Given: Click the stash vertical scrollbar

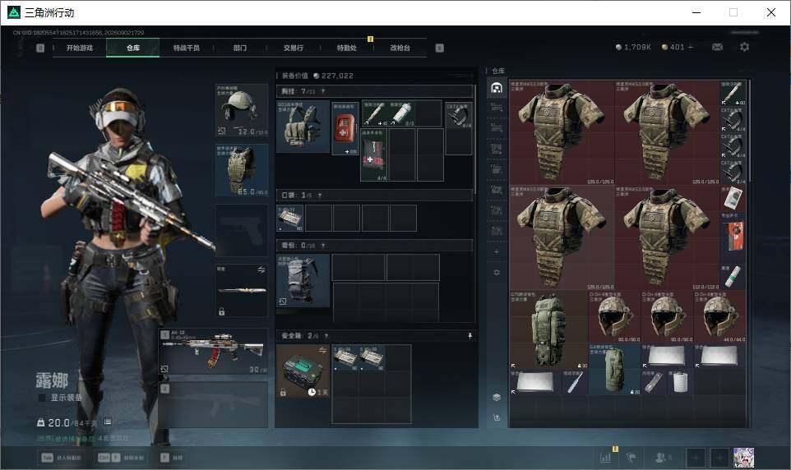Looking at the screenshot, I should (750, 130).
